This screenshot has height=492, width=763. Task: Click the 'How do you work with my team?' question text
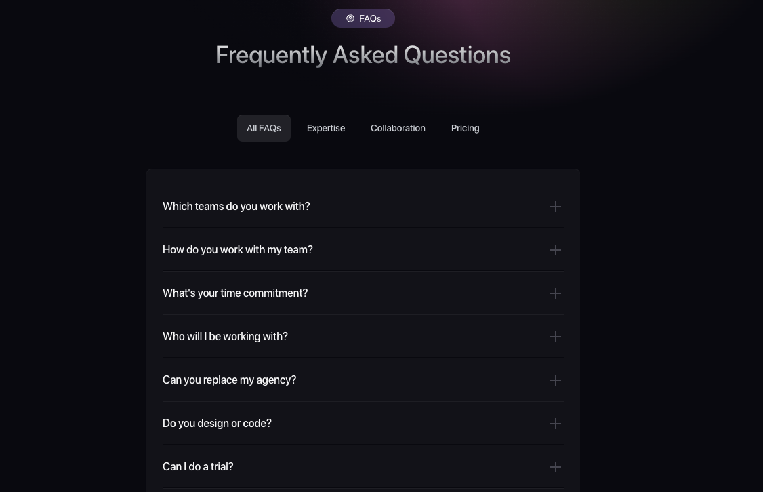[238, 250]
